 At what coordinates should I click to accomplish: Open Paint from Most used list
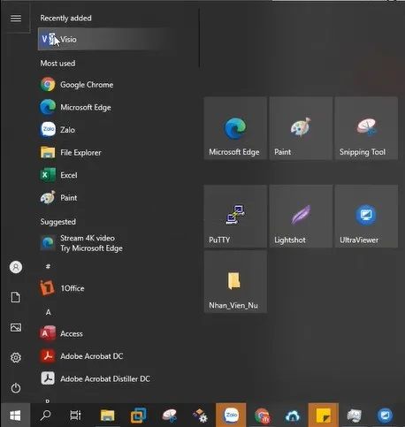109,197
